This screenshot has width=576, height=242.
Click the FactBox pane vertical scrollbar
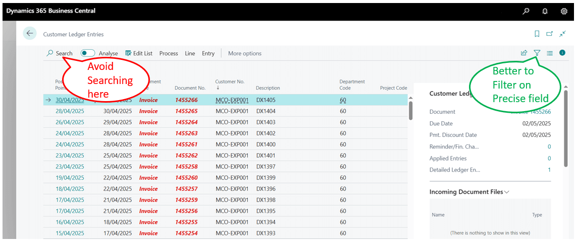point(567,128)
